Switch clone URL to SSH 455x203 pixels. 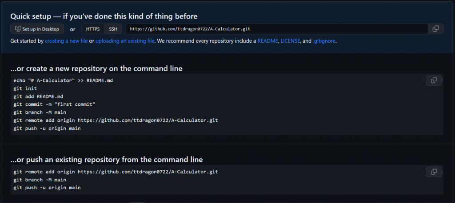[x=113, y=29]
